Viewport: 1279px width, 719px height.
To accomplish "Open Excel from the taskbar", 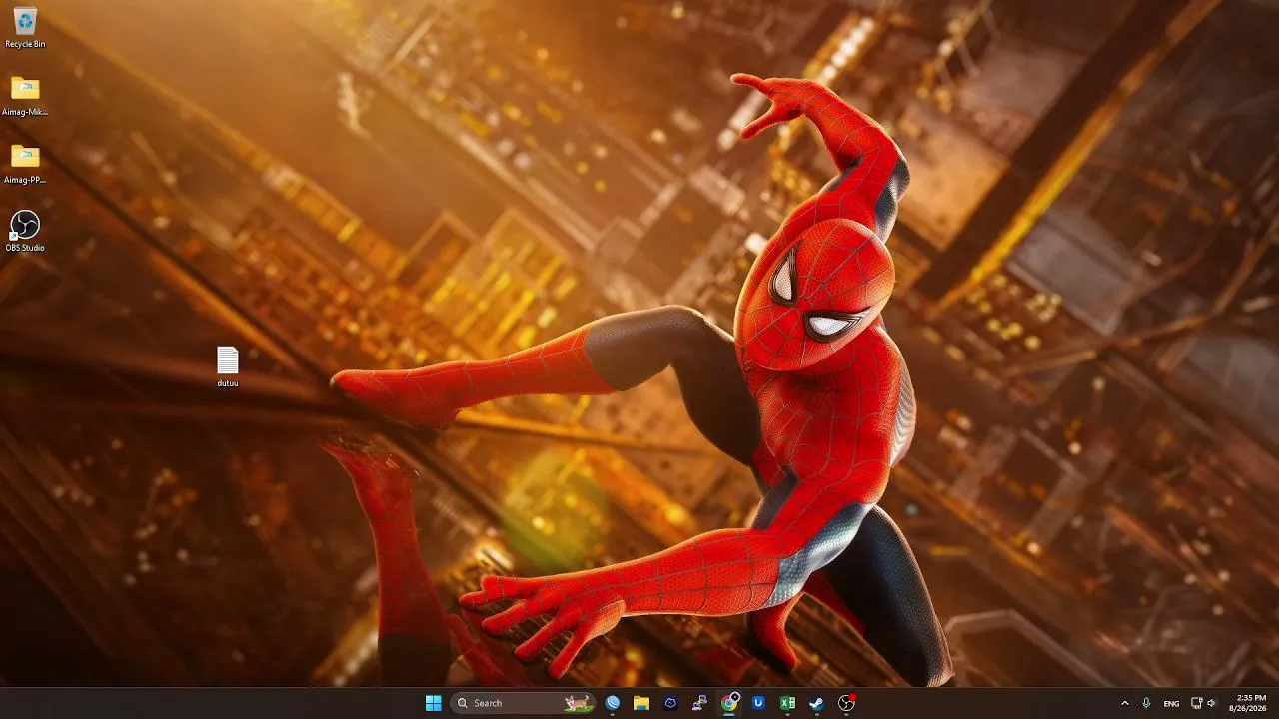I will point(787,703).
